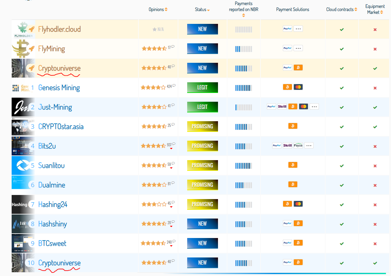Expand more payment options for Flyhodler.cloud
Image resolution: width=391 pixels, height=276 pixels.
pos(298,29)
